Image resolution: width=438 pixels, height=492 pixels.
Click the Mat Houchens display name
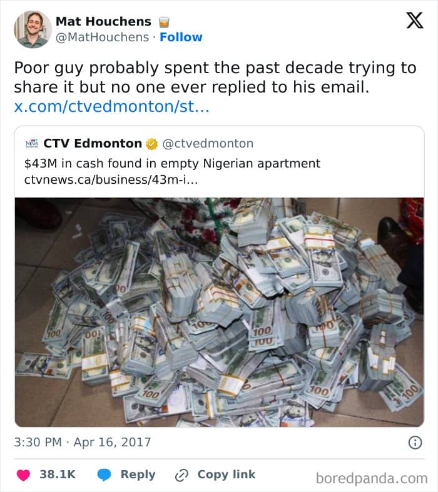[103, 21]
